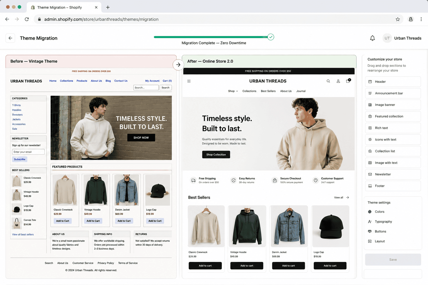Click the Icons with text section icon
Screen dimensions: 428x285
(x=370, y=139)
